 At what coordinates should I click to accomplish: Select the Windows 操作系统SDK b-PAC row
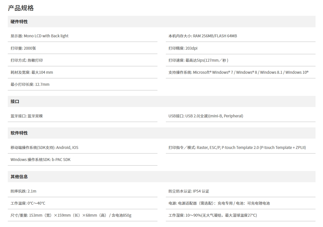pos(40,160)
